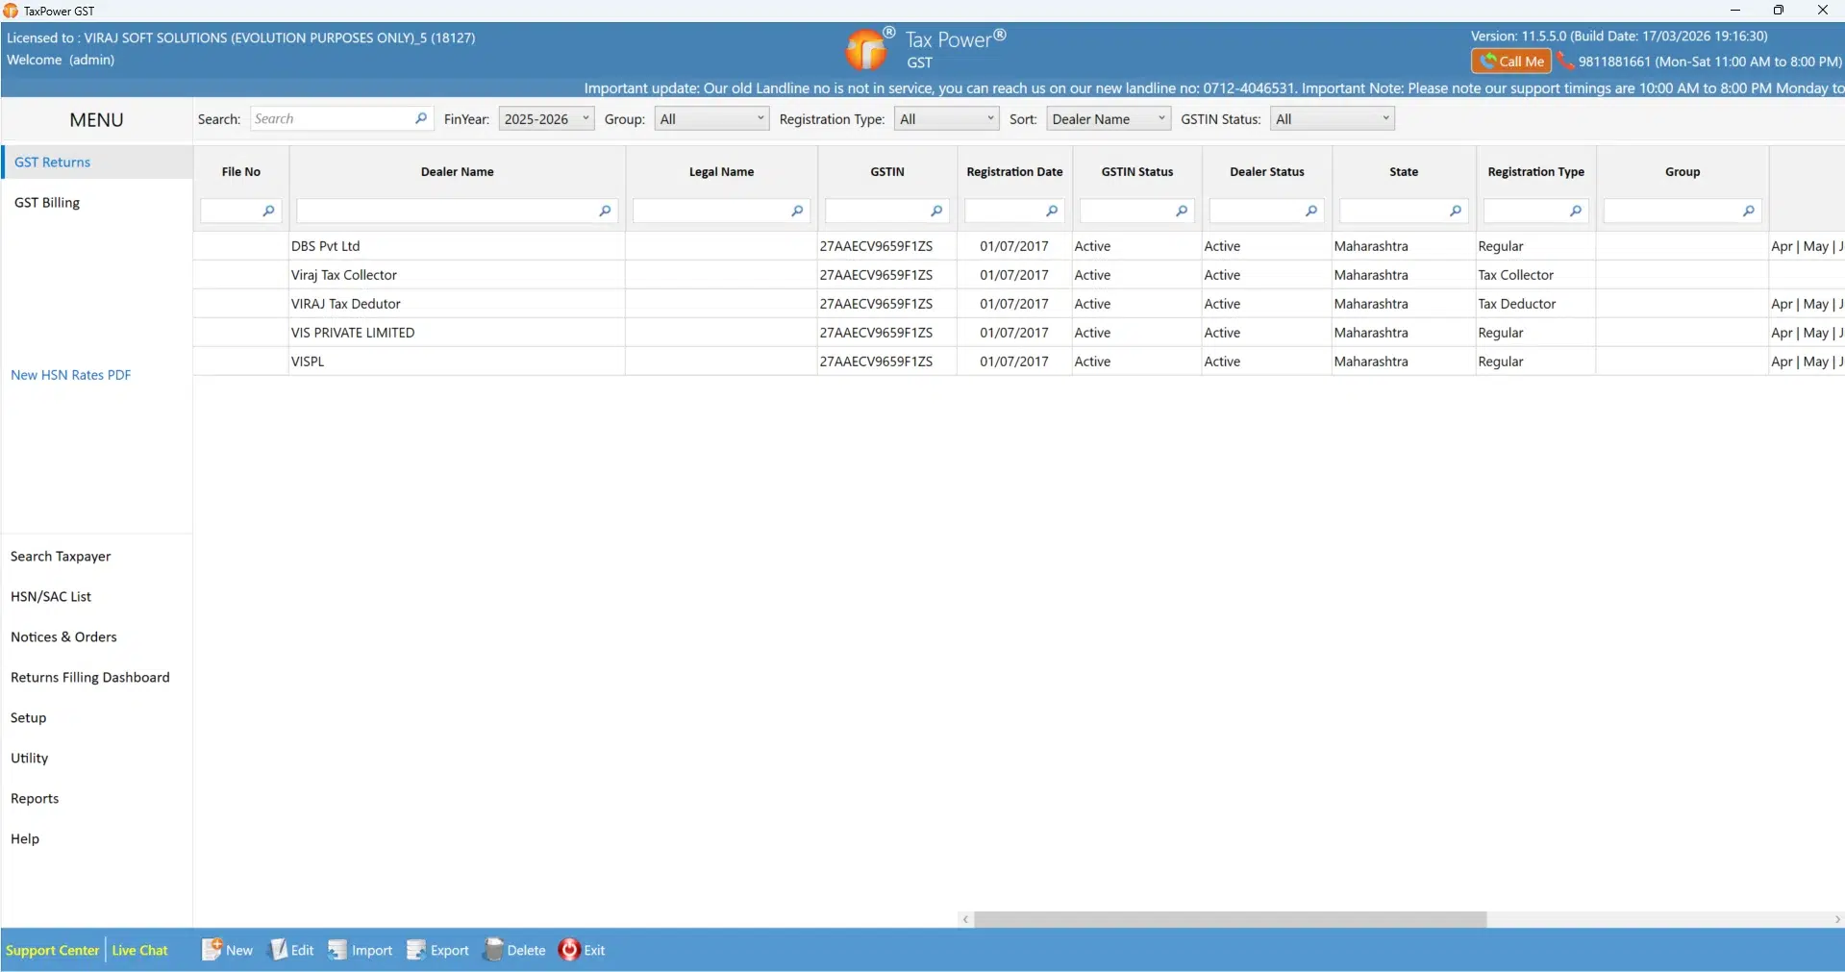Open the Reports menu item
1845x972 pixels.
(x=35, y=799)
